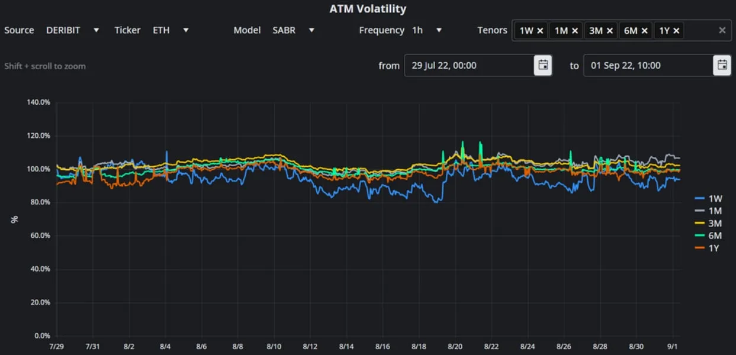Open the 'to' date calendar picker
The width and height of the screenshot is (736, 355).
point(722,65)
